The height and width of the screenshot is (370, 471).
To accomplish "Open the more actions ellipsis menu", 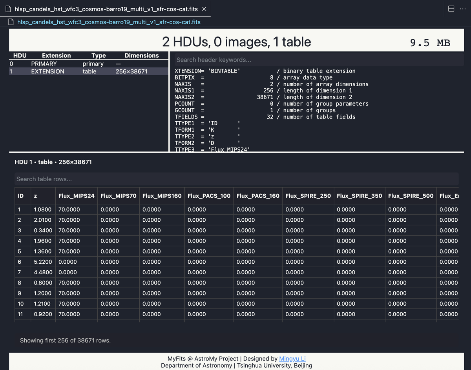I will tap(463, 9).
